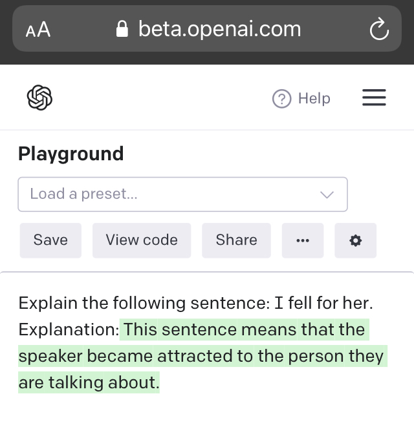Click the Share button

(x=236, y=240)
